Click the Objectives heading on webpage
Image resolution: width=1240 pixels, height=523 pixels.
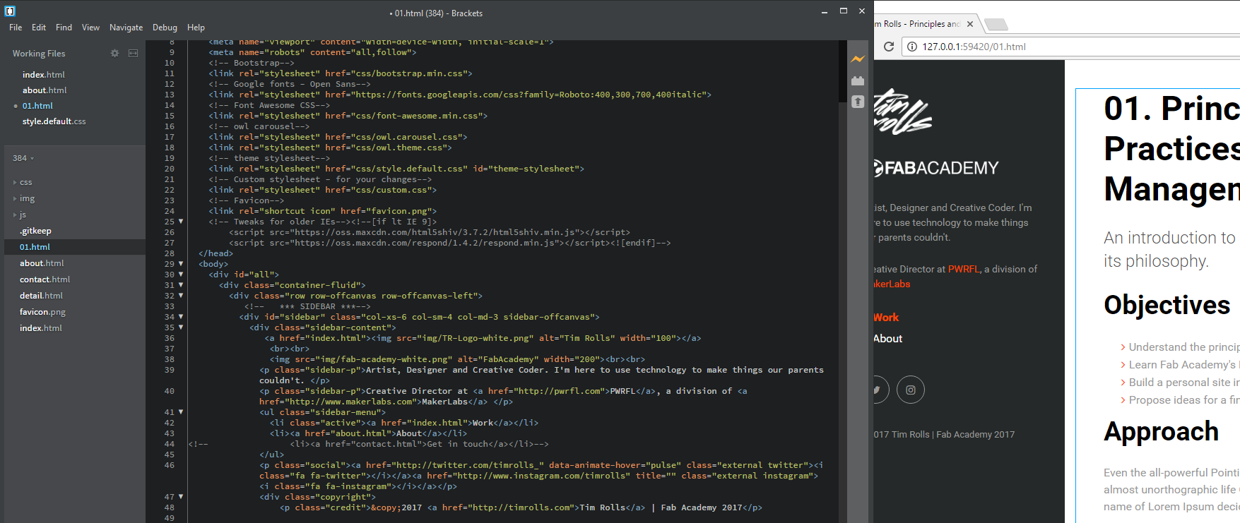(1167, 305)
